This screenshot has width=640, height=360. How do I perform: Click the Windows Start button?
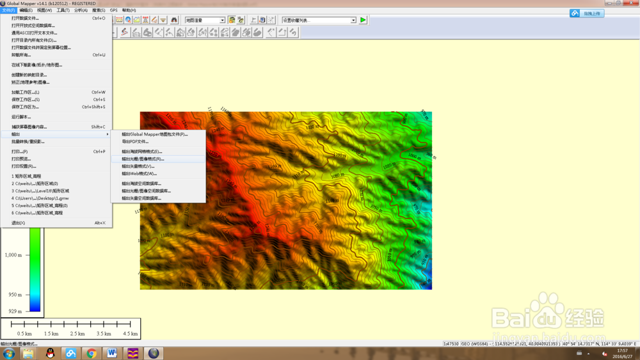click(8, 354)
